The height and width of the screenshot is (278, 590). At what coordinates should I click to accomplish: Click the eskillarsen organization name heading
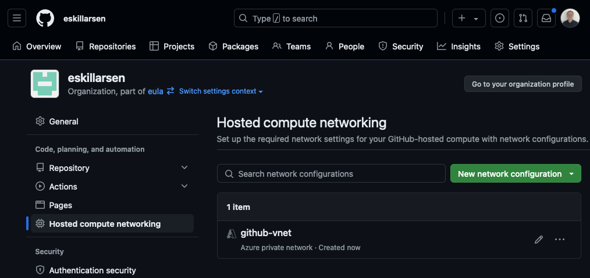coord(97,79)
